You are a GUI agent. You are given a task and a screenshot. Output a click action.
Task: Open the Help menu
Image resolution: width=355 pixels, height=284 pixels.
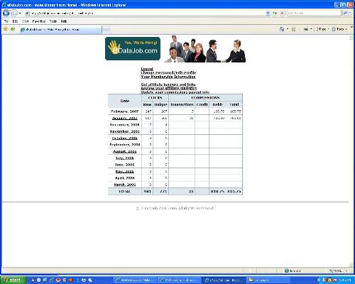(64, 21)
